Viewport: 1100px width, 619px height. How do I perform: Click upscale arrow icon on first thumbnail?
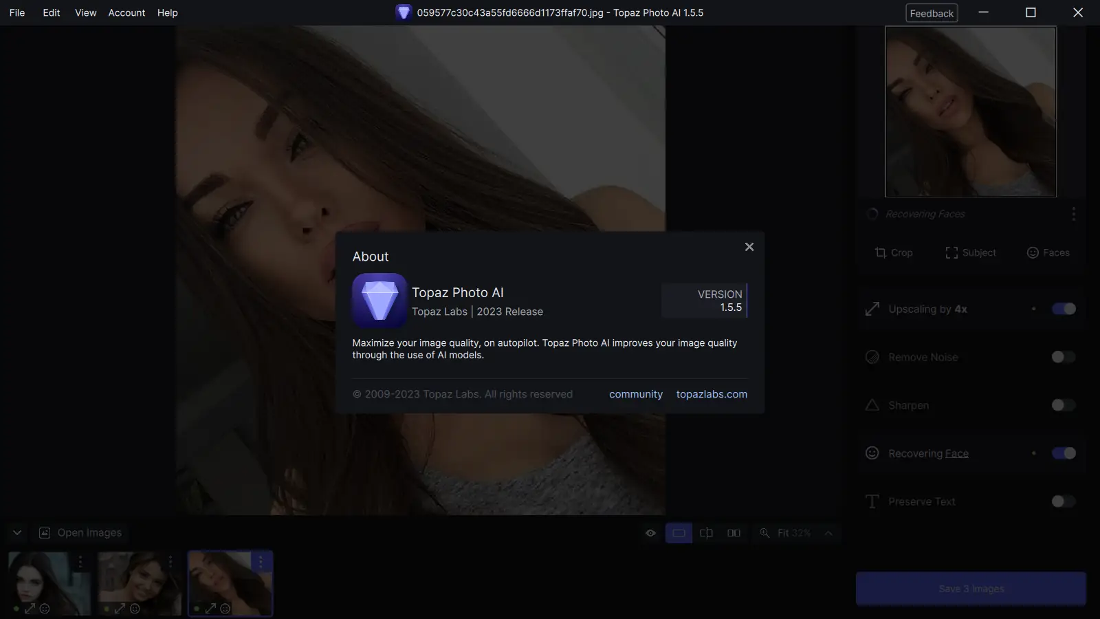30,609
